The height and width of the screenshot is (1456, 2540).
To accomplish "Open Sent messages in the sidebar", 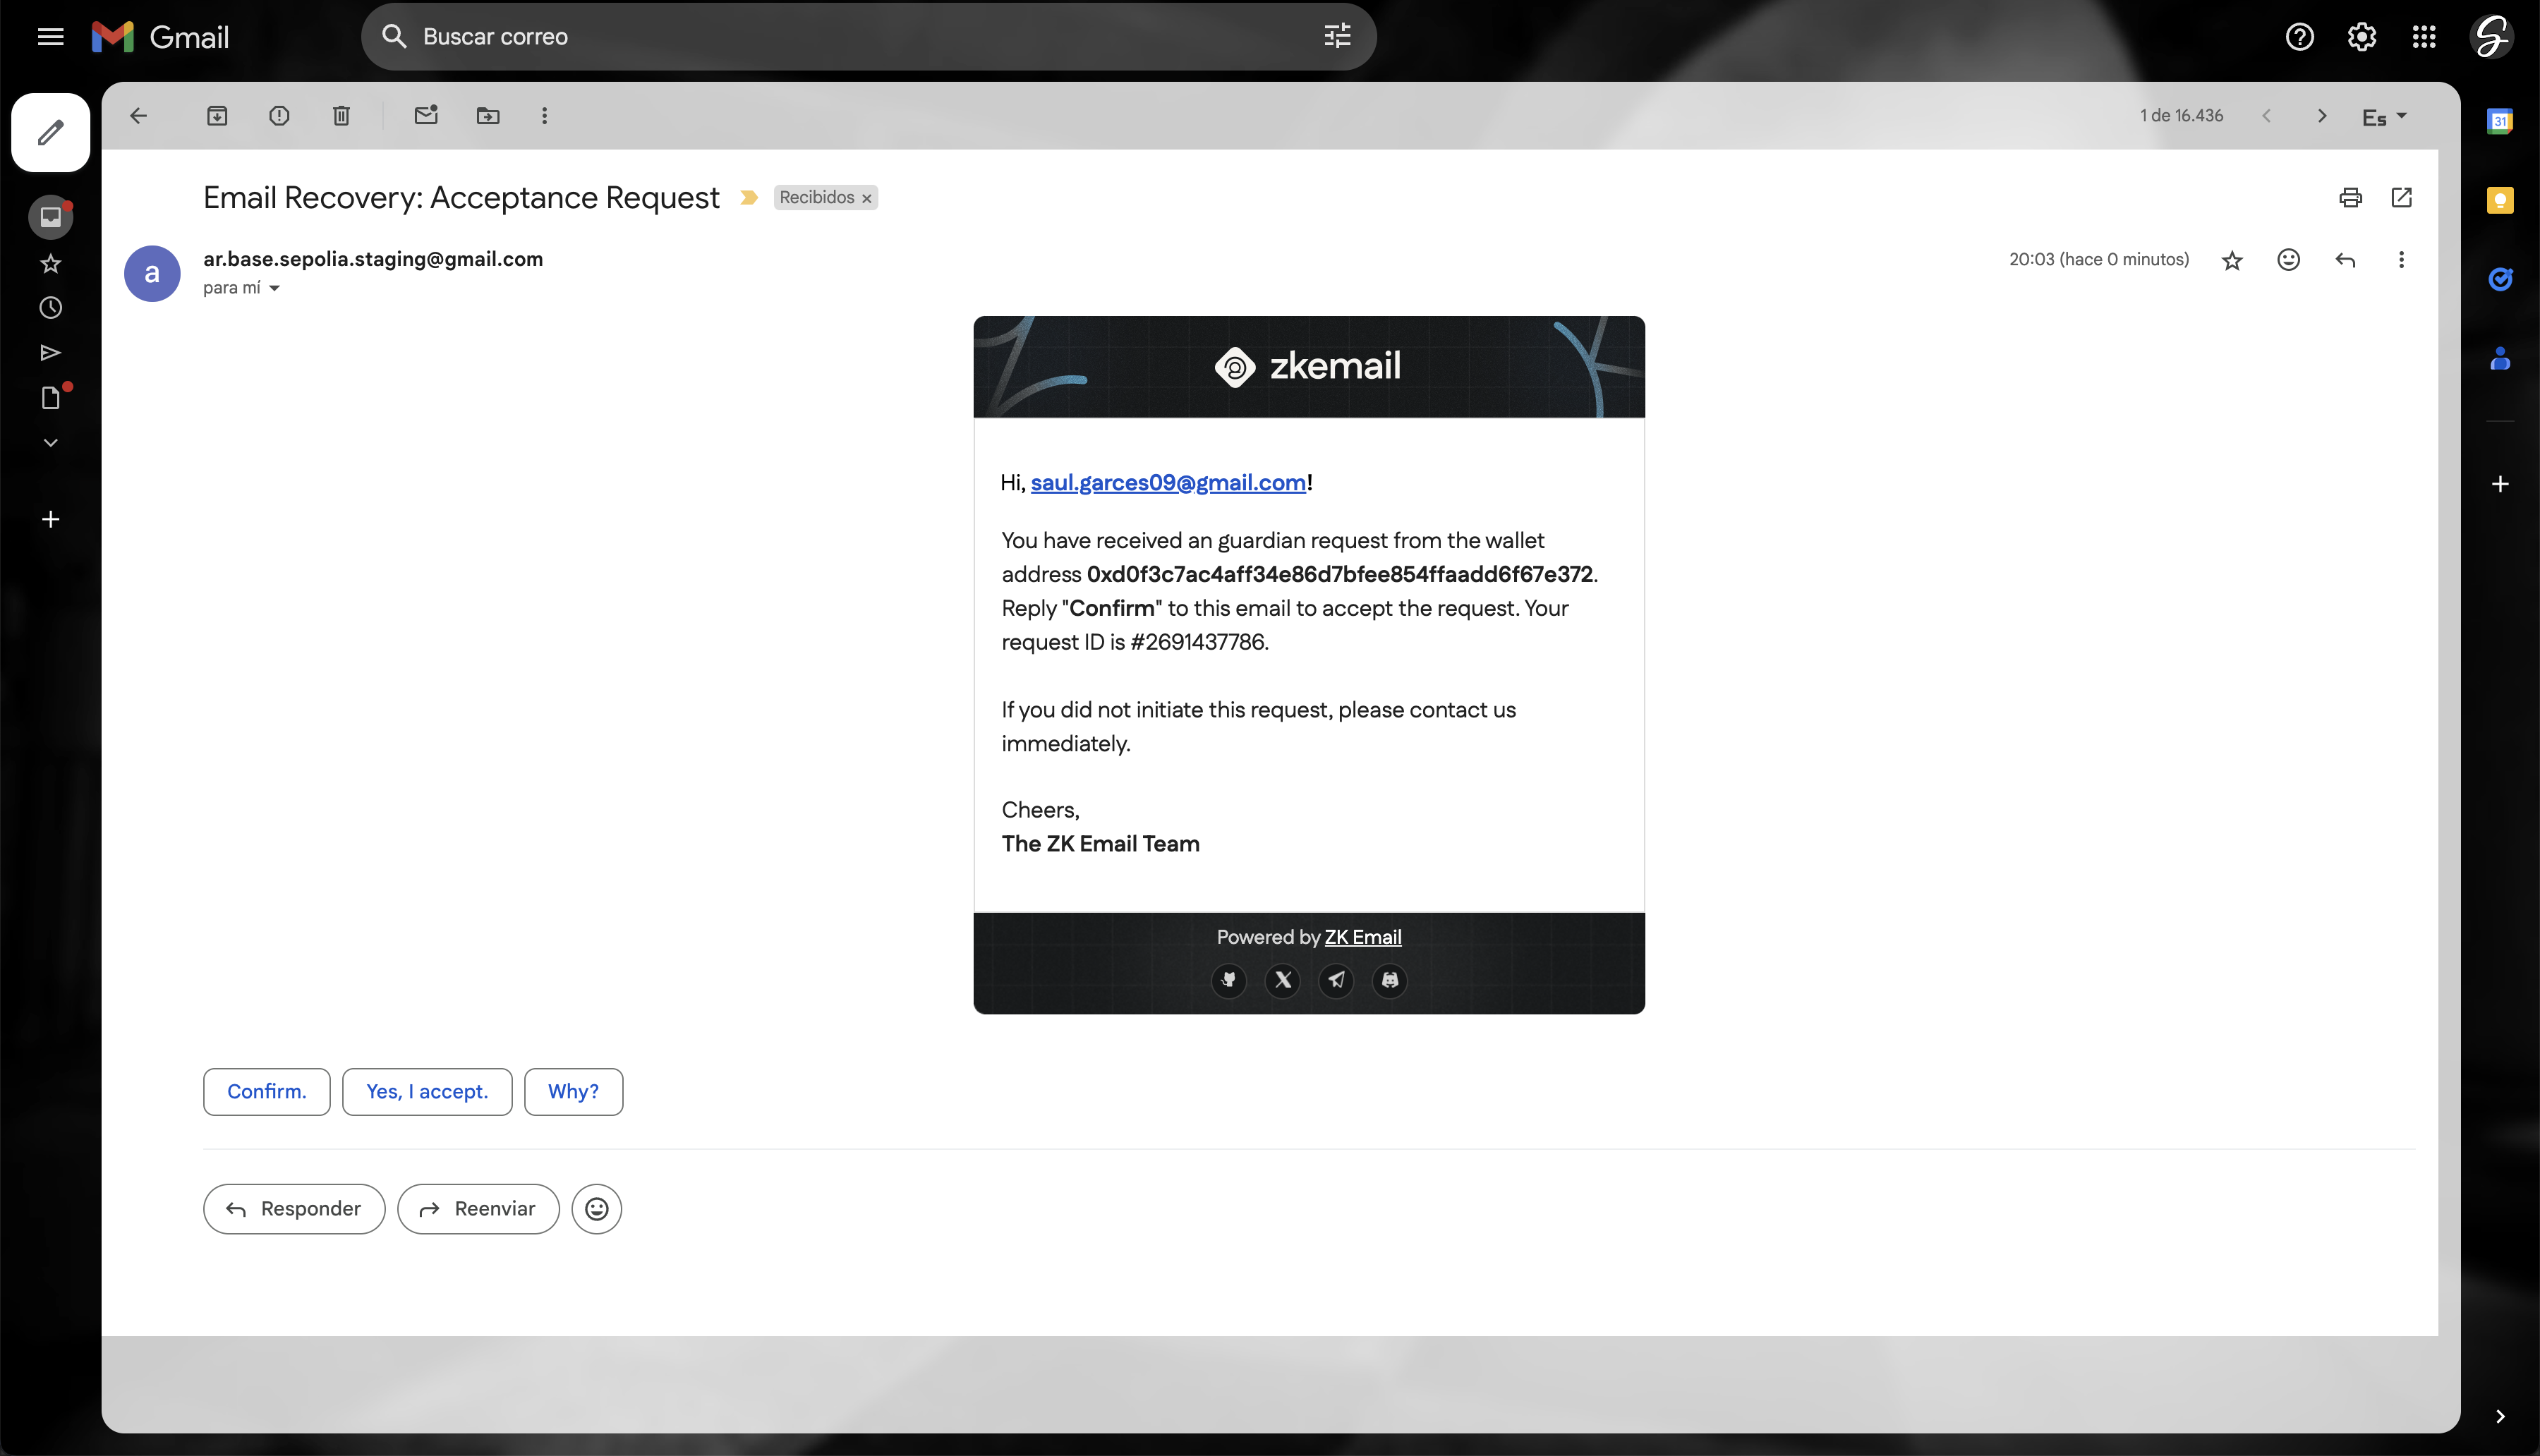I will click(x=50, y=353).
